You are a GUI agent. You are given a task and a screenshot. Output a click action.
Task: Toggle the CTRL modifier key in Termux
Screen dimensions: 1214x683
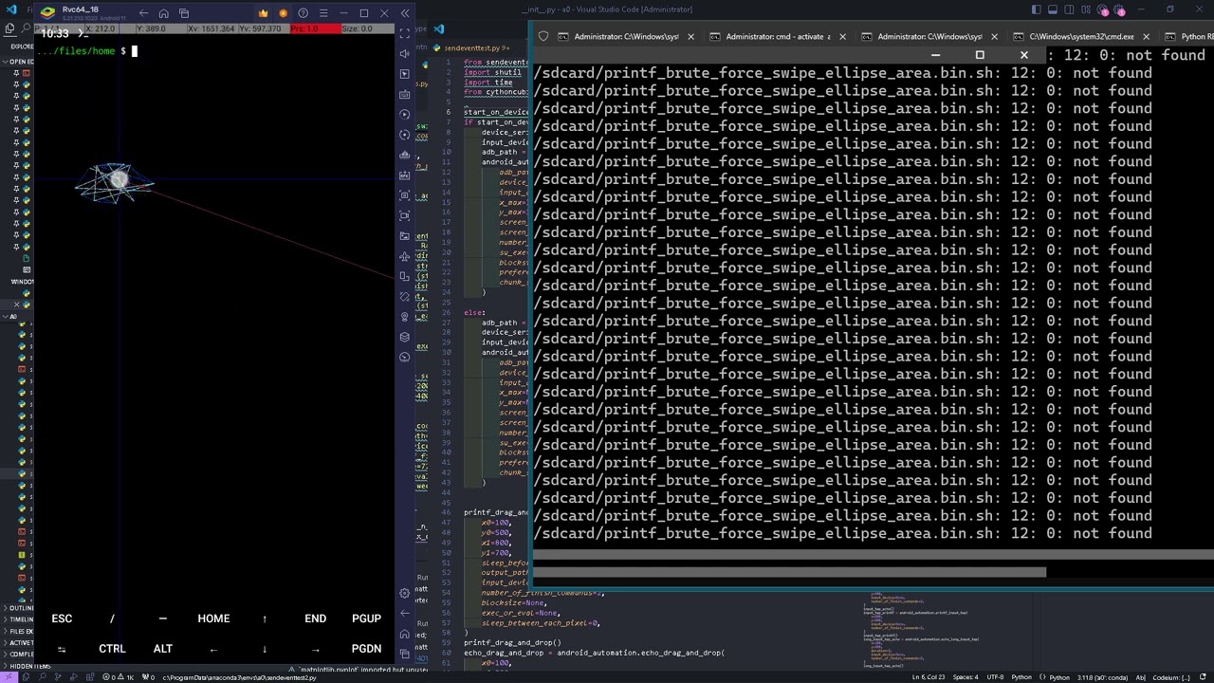tap(112, 649)
